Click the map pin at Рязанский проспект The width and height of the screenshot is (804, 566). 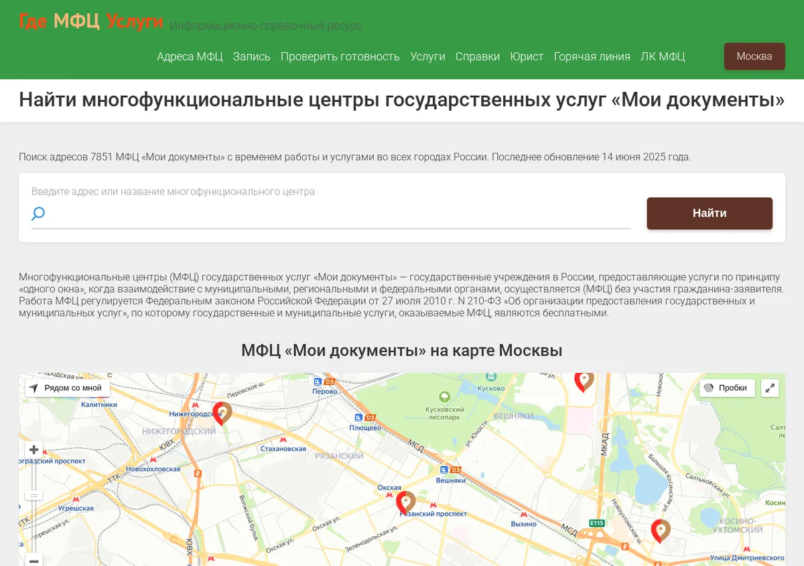pos(406,502)
